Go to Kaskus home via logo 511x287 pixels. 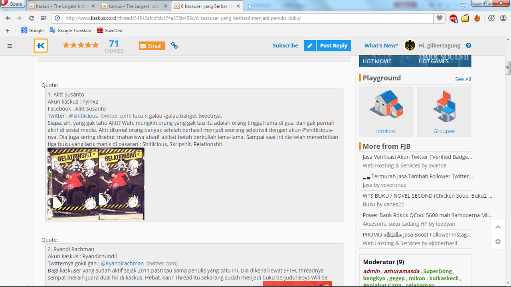click(x=41, y=45)
